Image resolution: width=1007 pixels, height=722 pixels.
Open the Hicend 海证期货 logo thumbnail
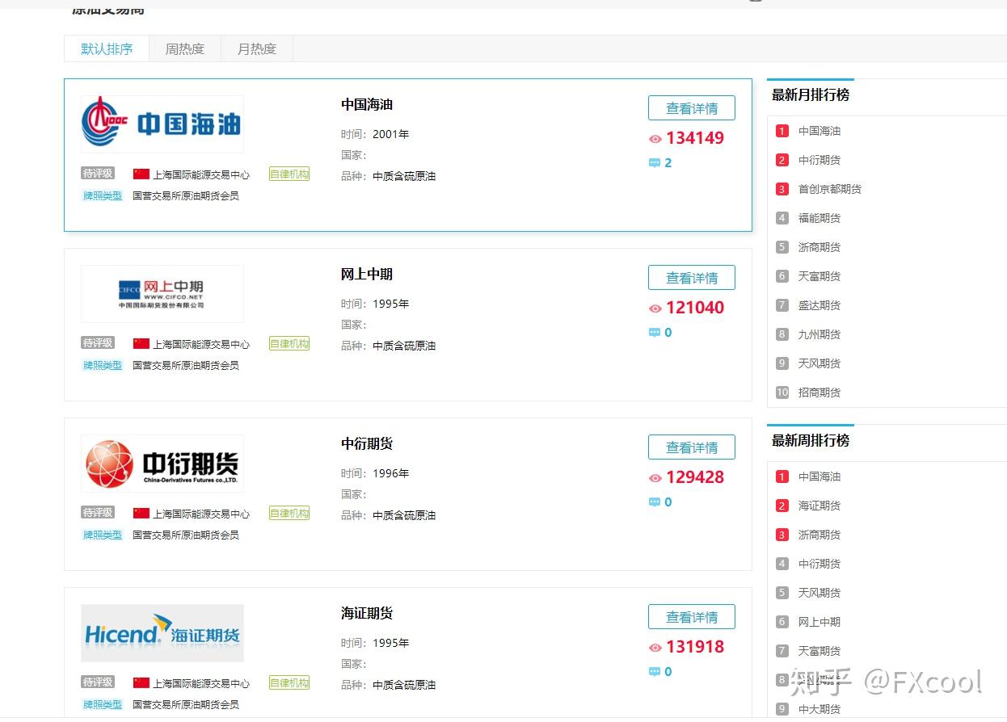[162, 632]
